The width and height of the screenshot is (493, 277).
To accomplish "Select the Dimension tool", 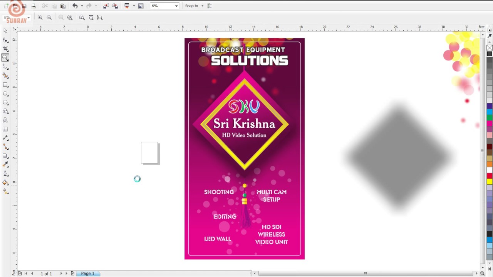I will pos(5,138).
